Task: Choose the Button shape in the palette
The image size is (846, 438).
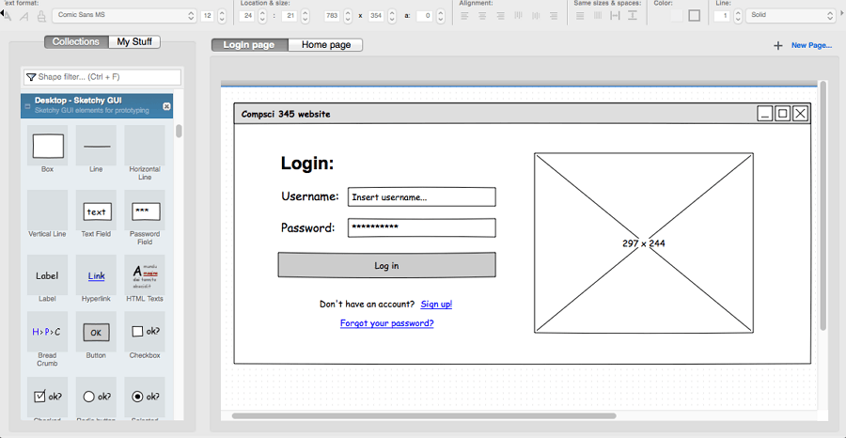Action: pyautogui.click(x=97, y=332)
